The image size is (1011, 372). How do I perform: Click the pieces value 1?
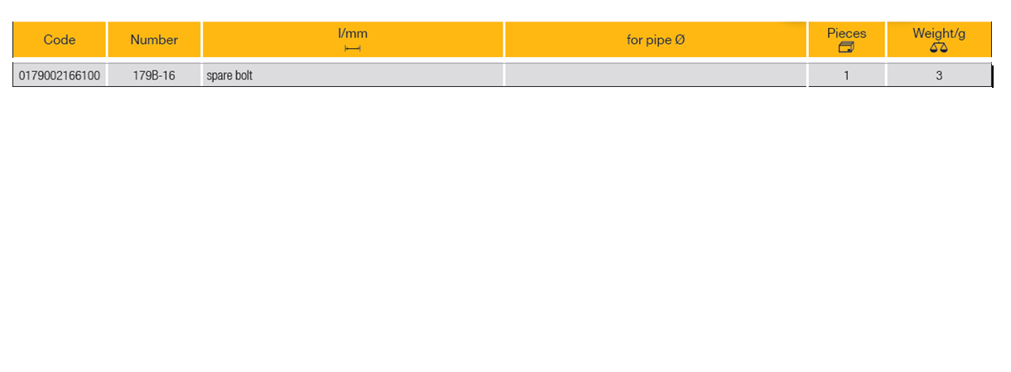846,75
